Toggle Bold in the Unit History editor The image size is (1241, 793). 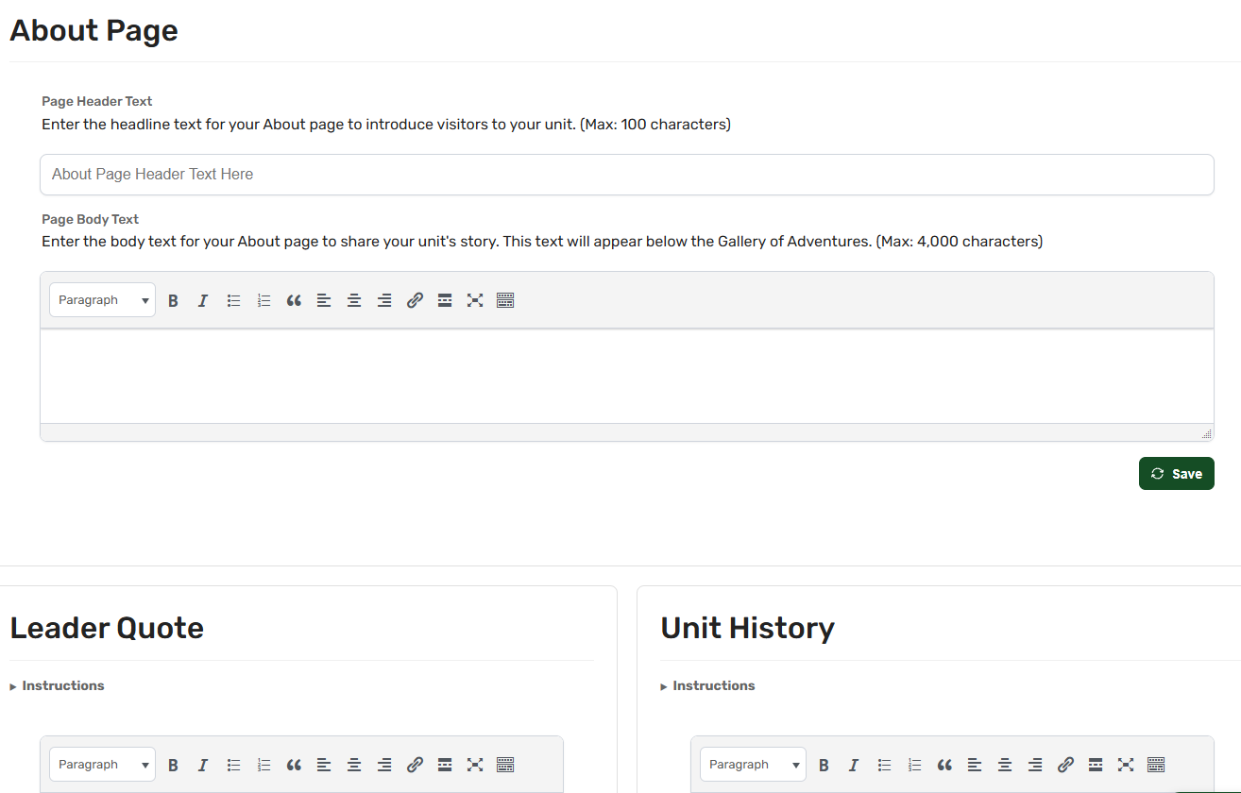(824, 765)
